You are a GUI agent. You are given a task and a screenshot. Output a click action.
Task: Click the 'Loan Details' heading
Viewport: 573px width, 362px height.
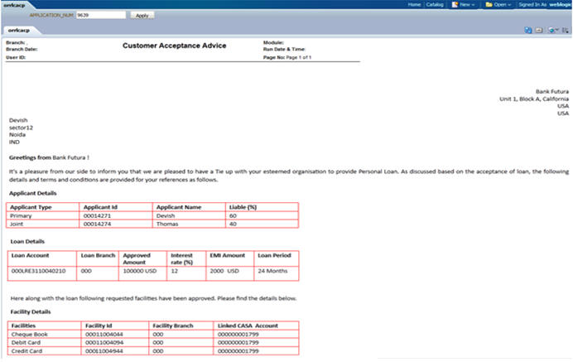27,241
